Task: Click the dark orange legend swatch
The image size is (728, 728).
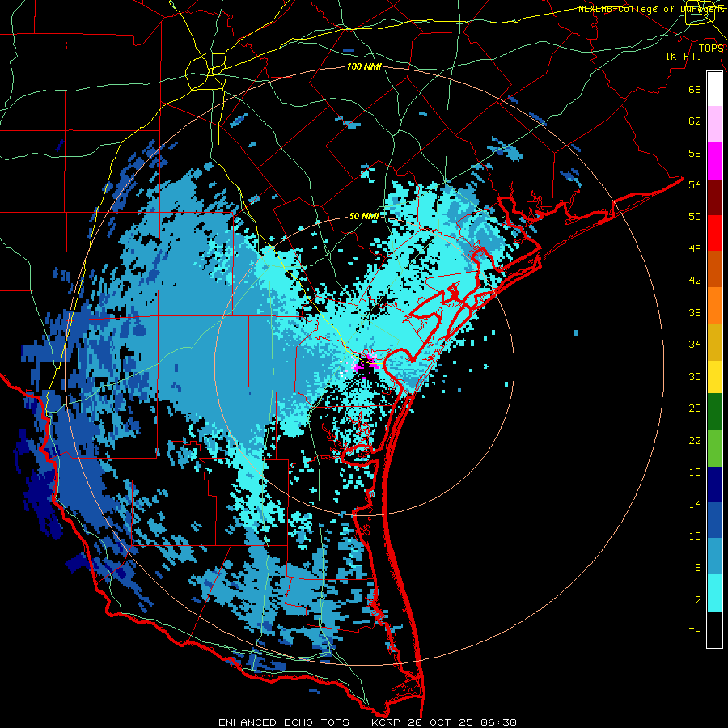Action: (x=714, y=269)
